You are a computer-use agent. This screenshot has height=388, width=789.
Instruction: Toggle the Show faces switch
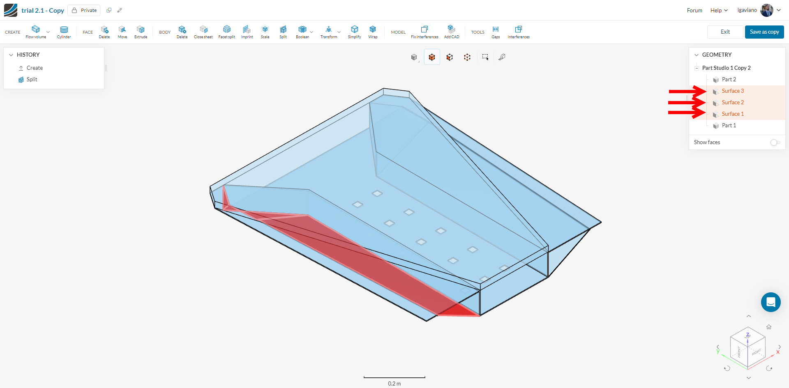tap(775, 142)
